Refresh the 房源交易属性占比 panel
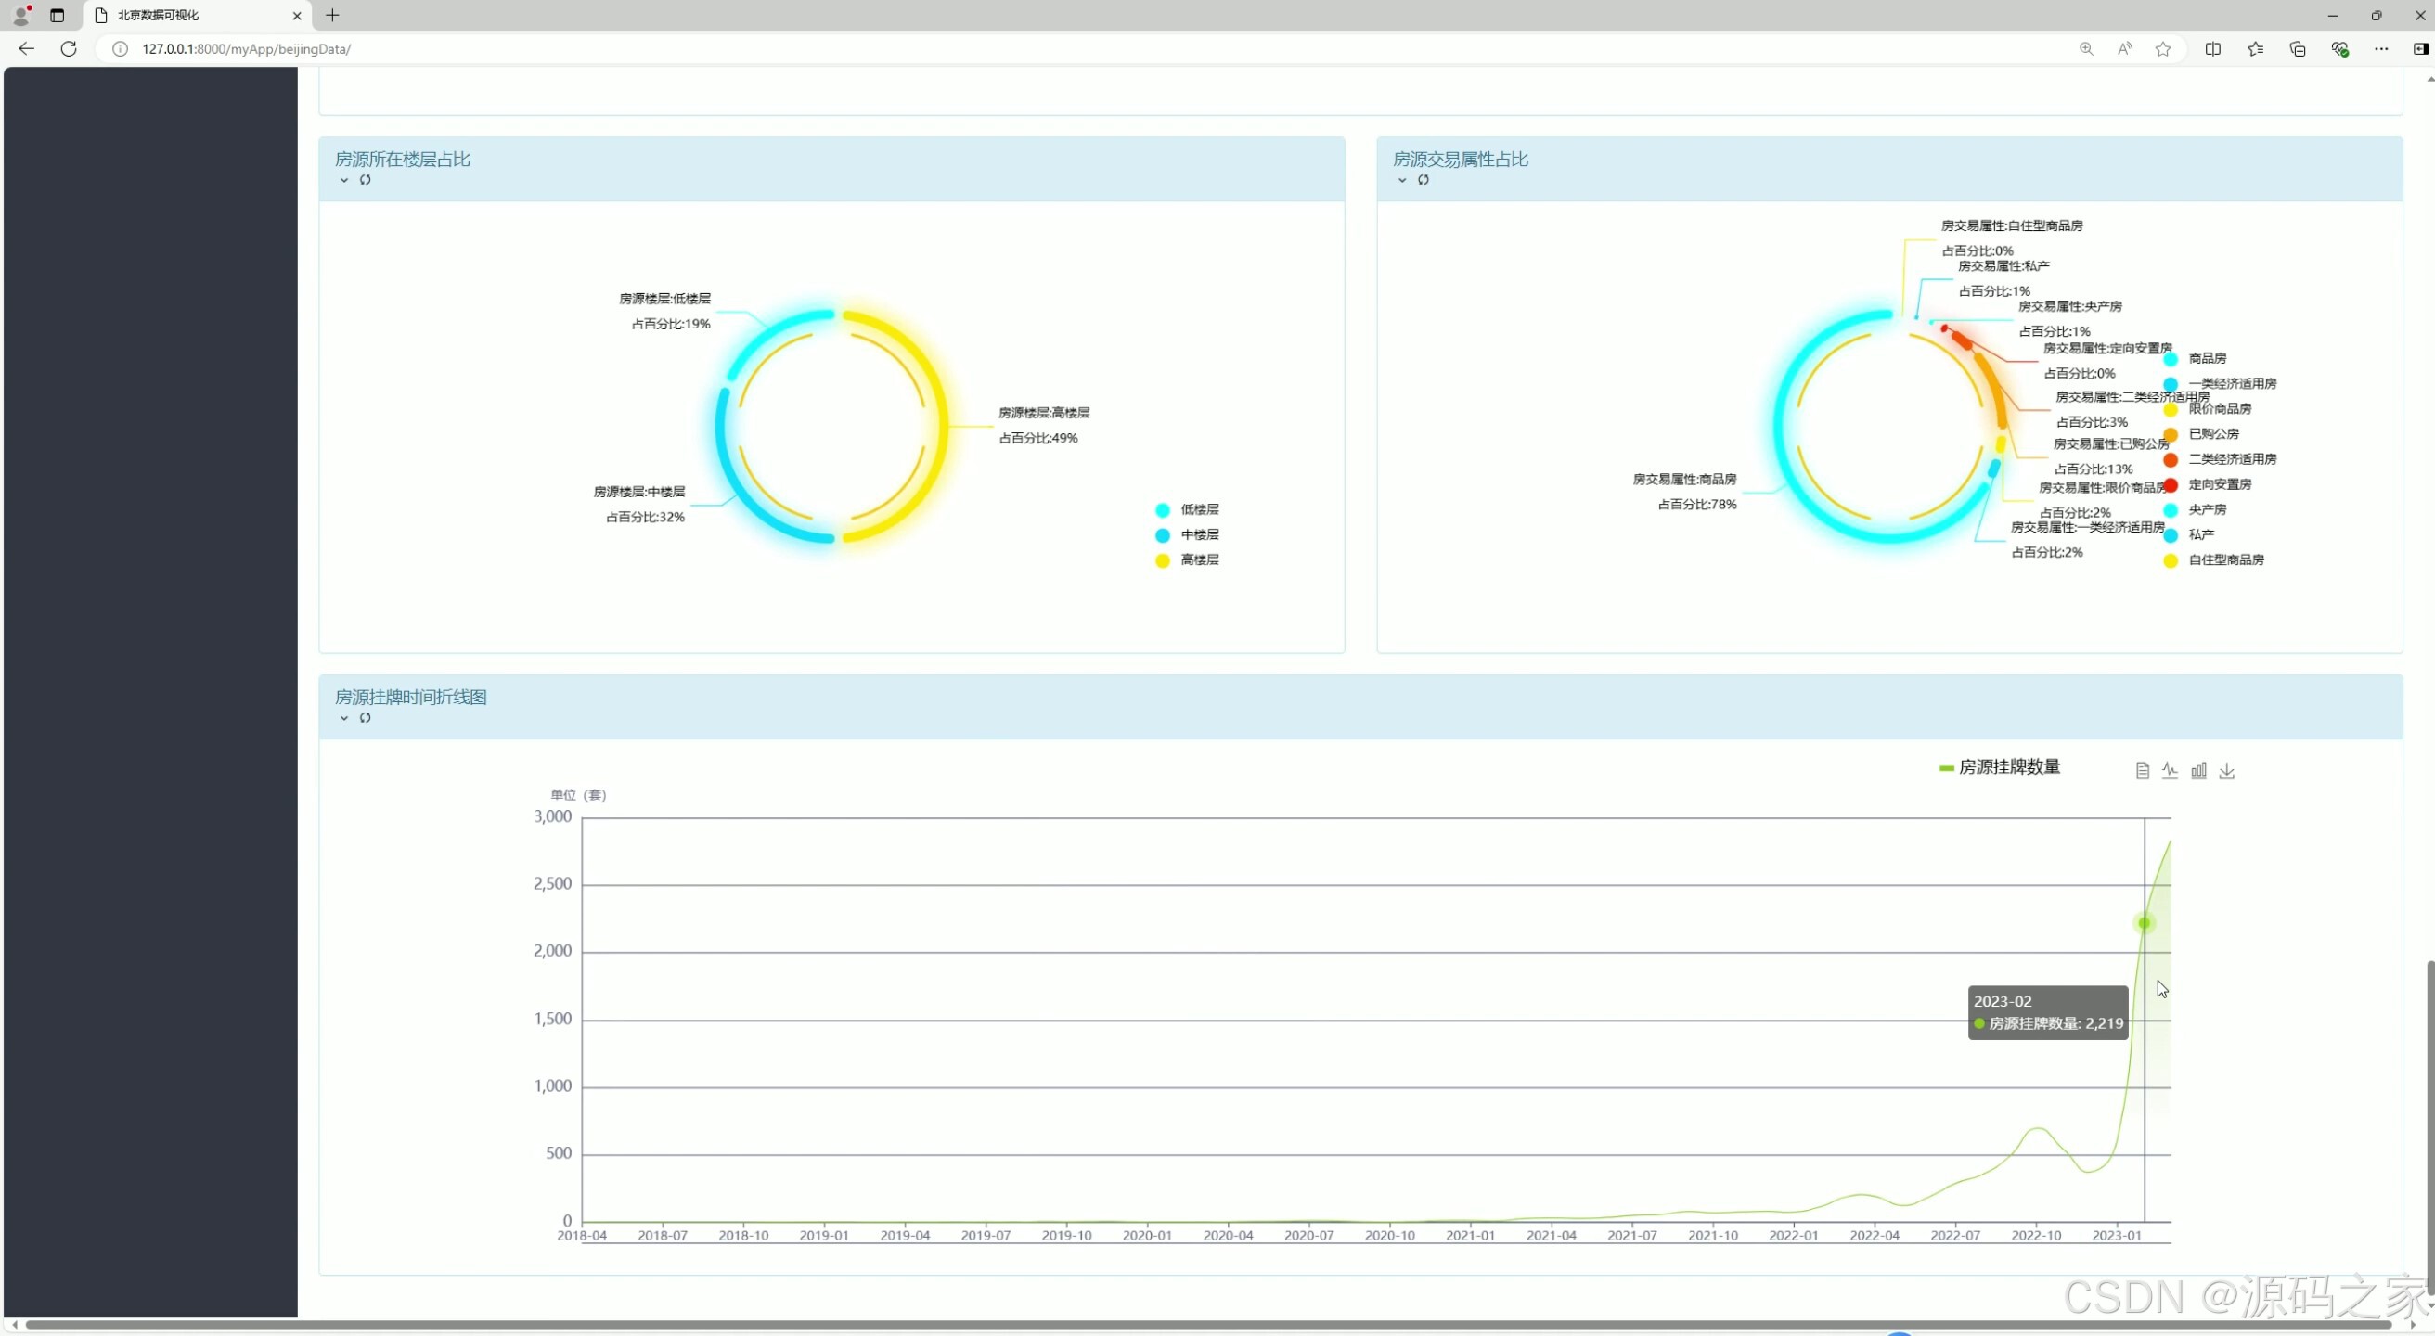The width and height of the screenshot is (2435, 1336). [1423, 179]
